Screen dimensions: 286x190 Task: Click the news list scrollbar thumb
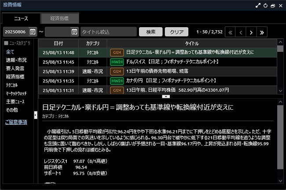click(280, 49)
